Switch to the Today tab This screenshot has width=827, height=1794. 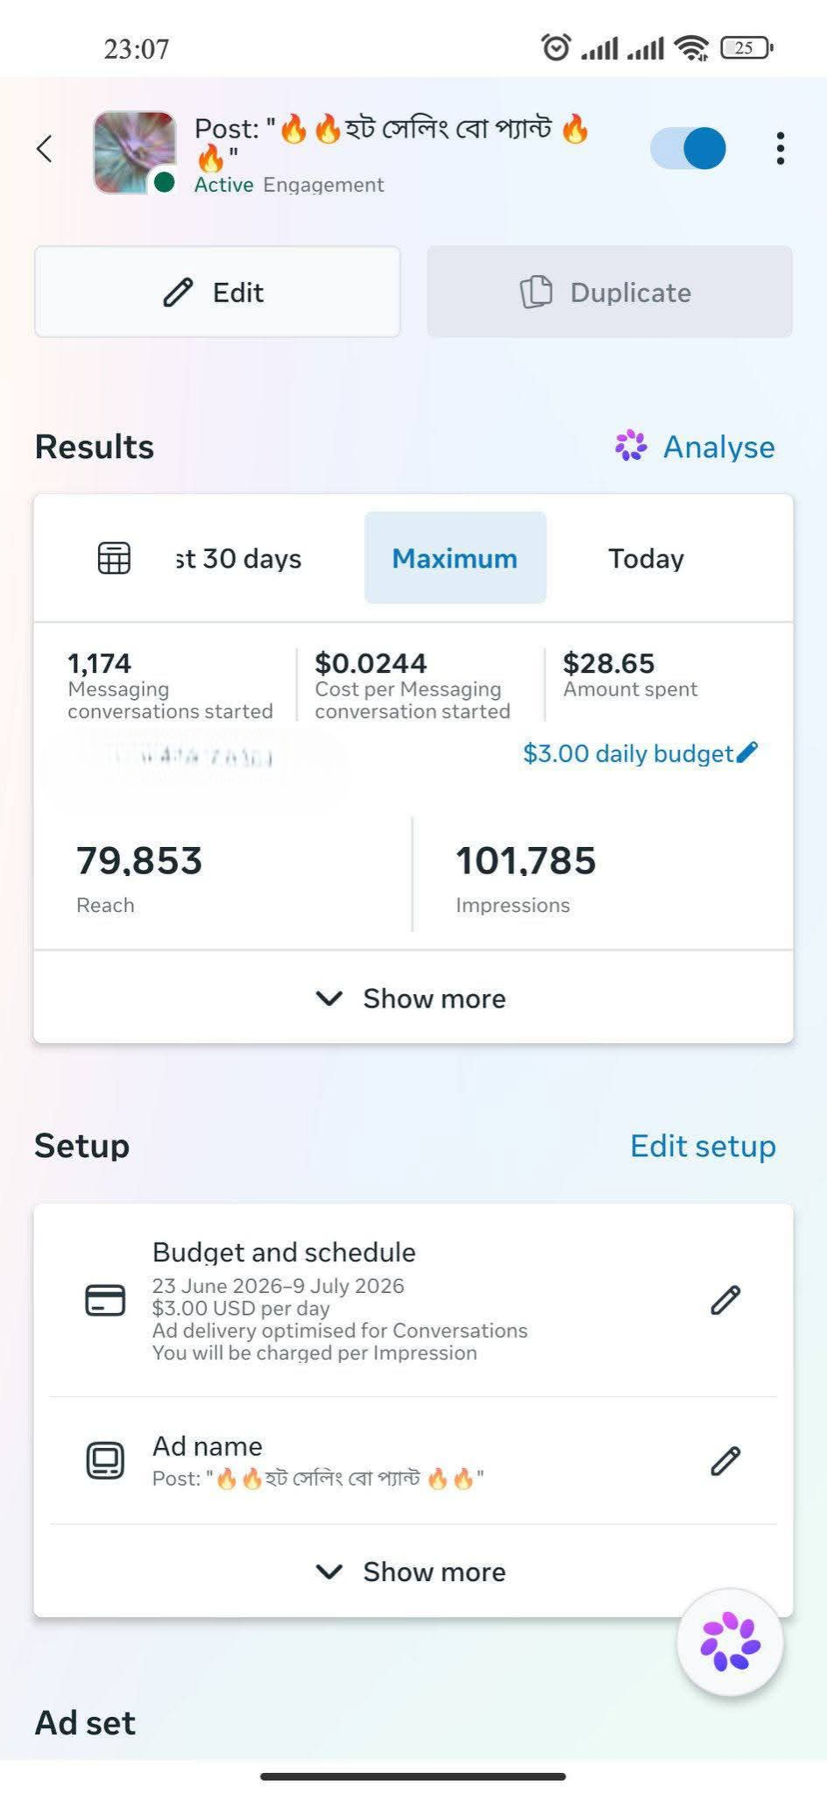point(647,558)
